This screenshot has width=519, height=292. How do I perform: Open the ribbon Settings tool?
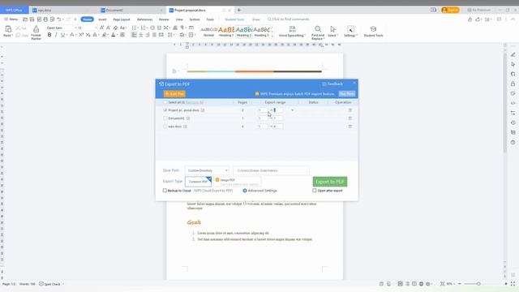[x=350, y=31]
